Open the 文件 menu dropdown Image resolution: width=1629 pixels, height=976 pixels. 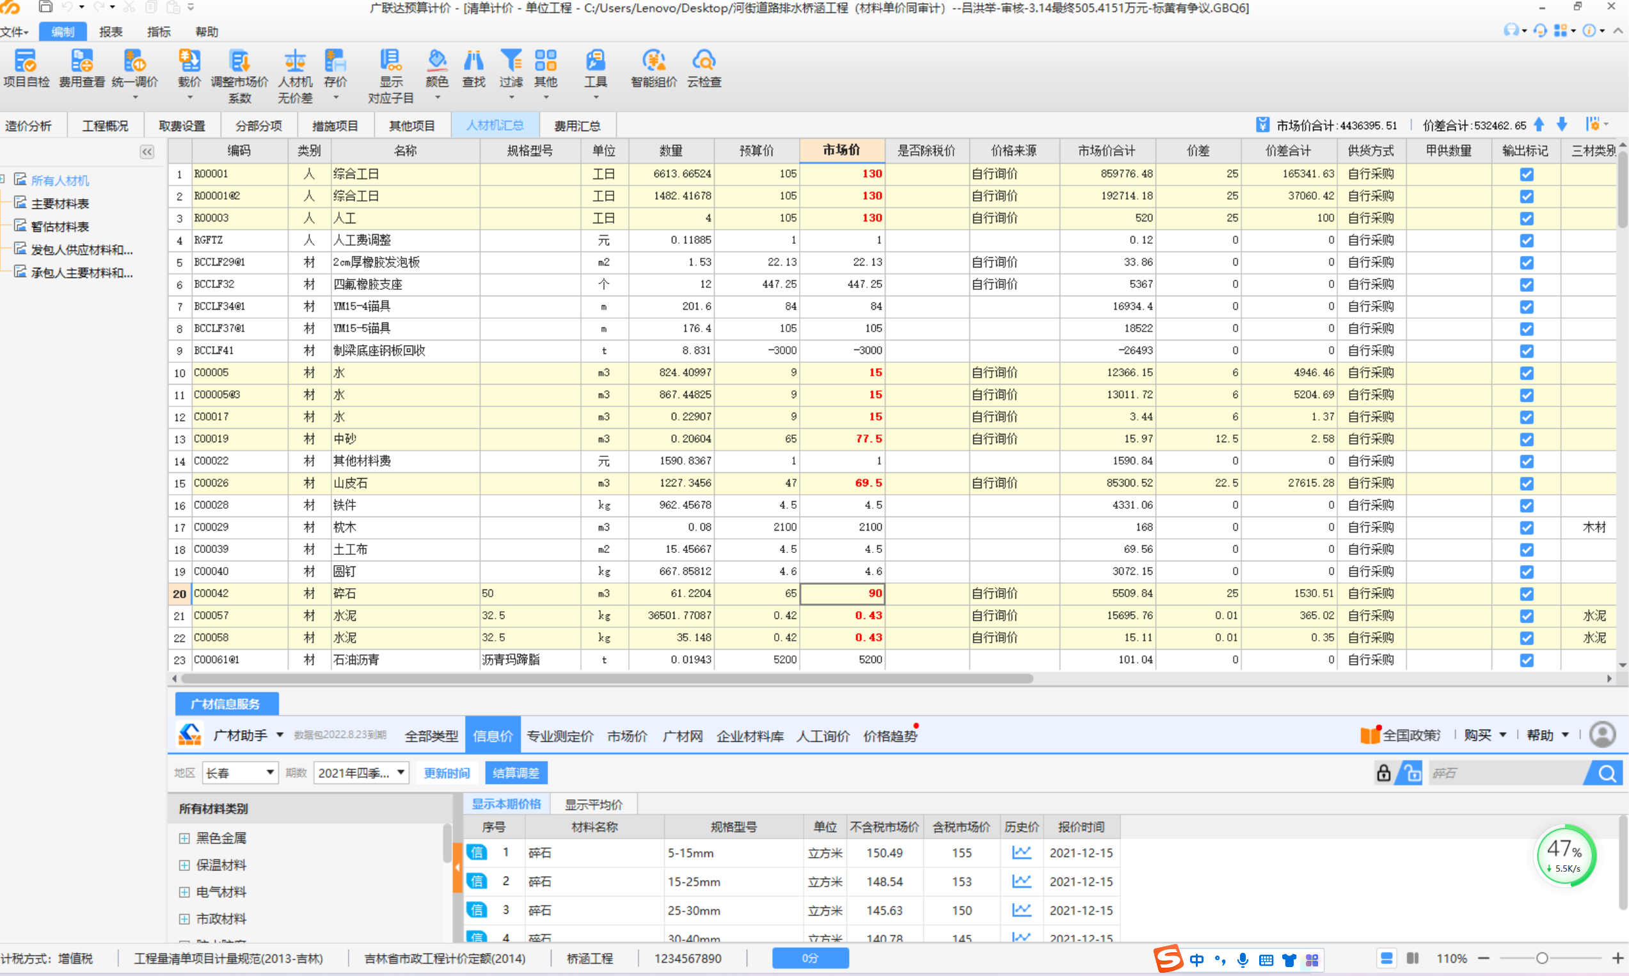15,31
